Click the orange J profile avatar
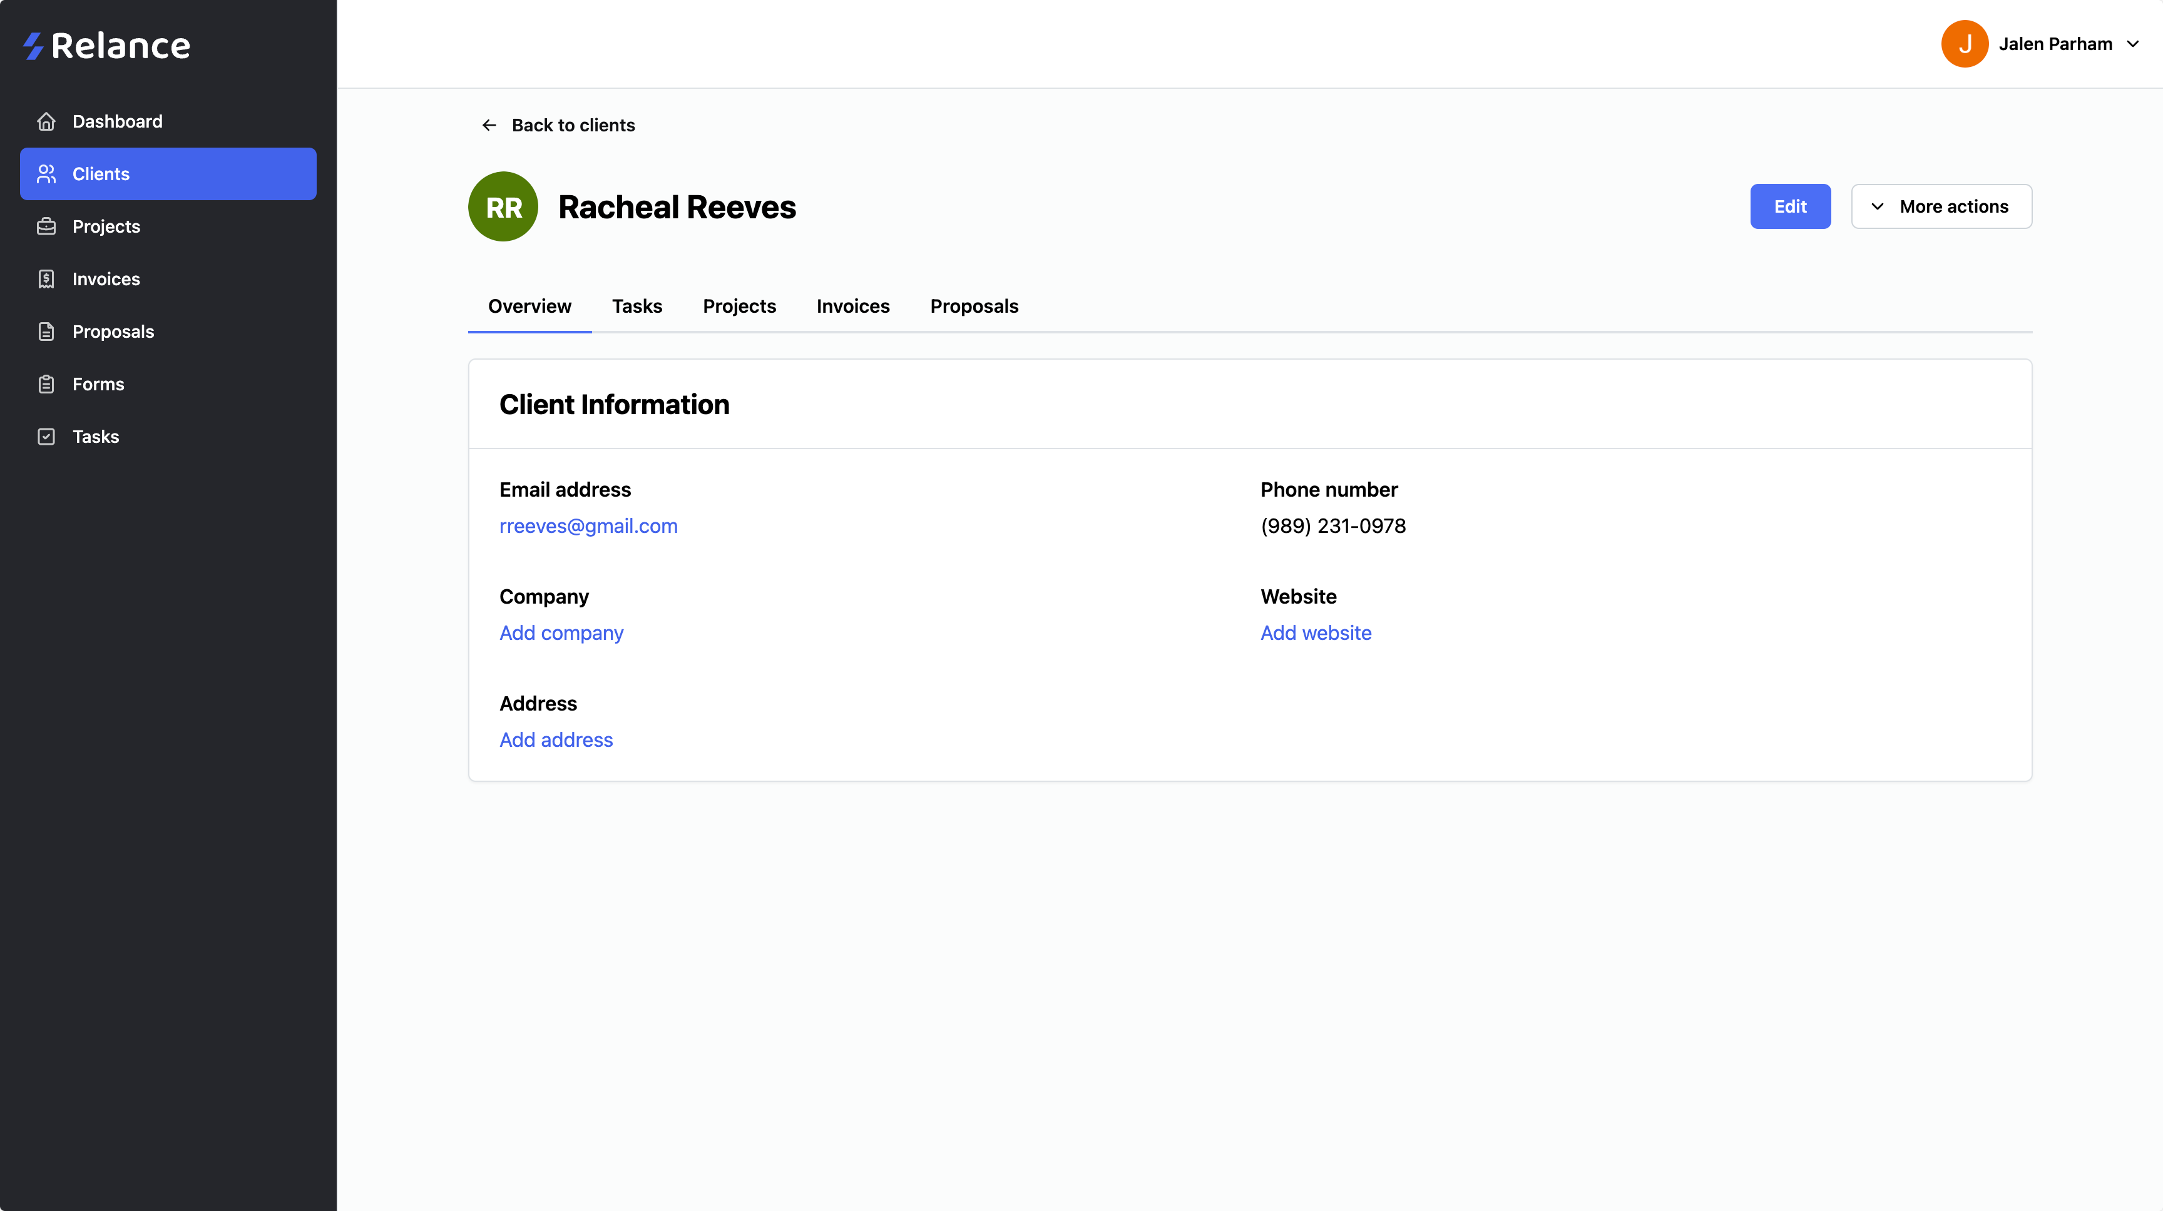 (1964, 44)
